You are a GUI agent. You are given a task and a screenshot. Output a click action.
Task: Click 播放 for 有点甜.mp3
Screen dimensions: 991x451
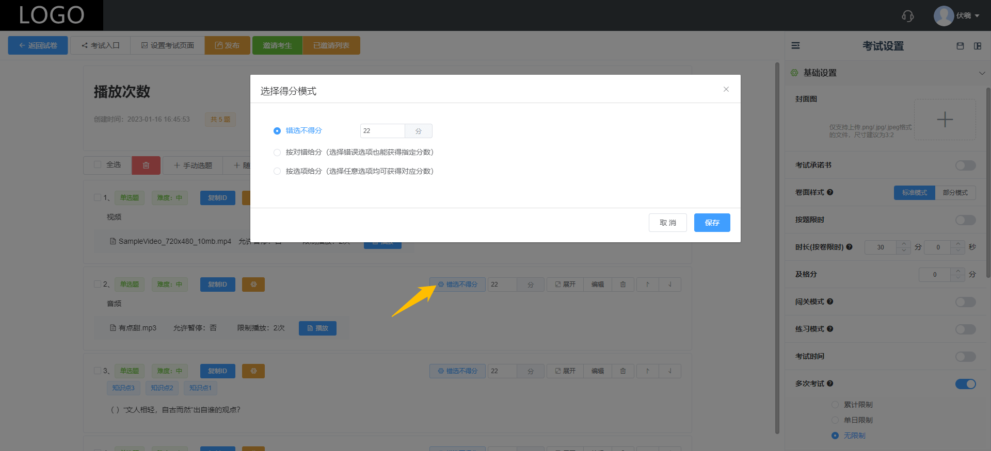317,328
